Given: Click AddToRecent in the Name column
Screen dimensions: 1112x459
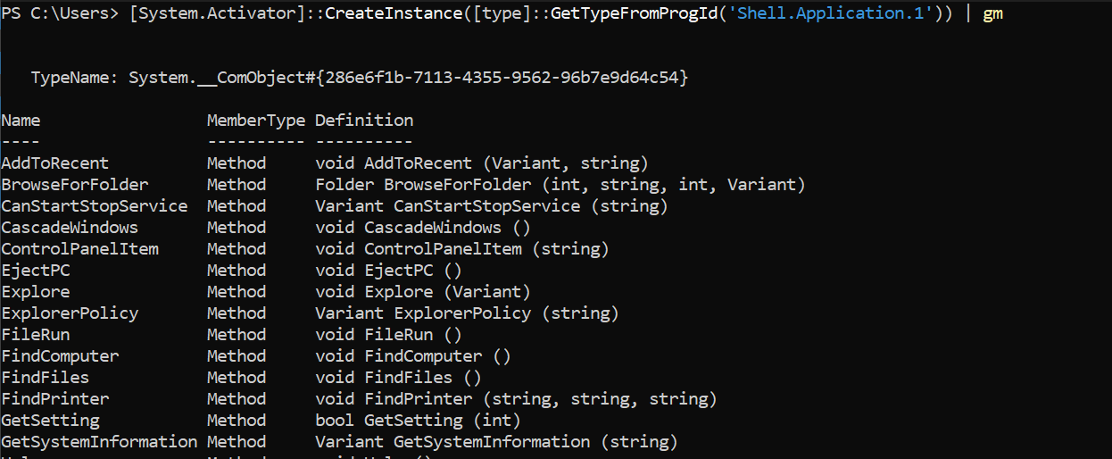Looking at the screenshot, I should pyautogui.click(x=54, y=163).
